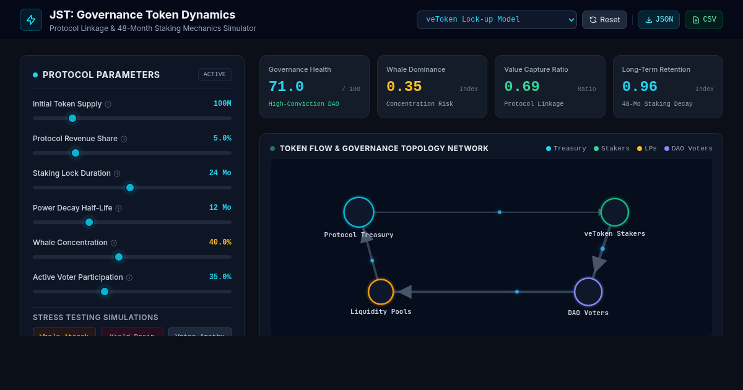Click the 100M token supply value
This screenshot has width=743, height=390.
tap(222, 104)
